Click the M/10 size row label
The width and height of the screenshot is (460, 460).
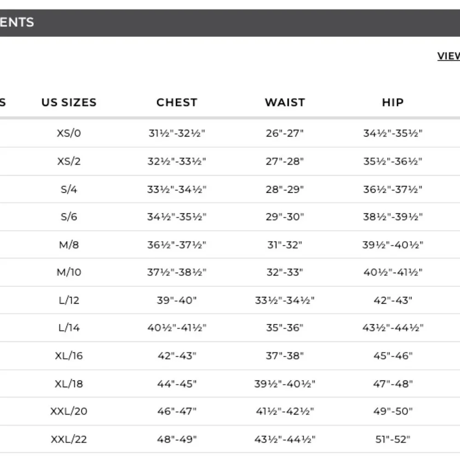click(69, 272)
